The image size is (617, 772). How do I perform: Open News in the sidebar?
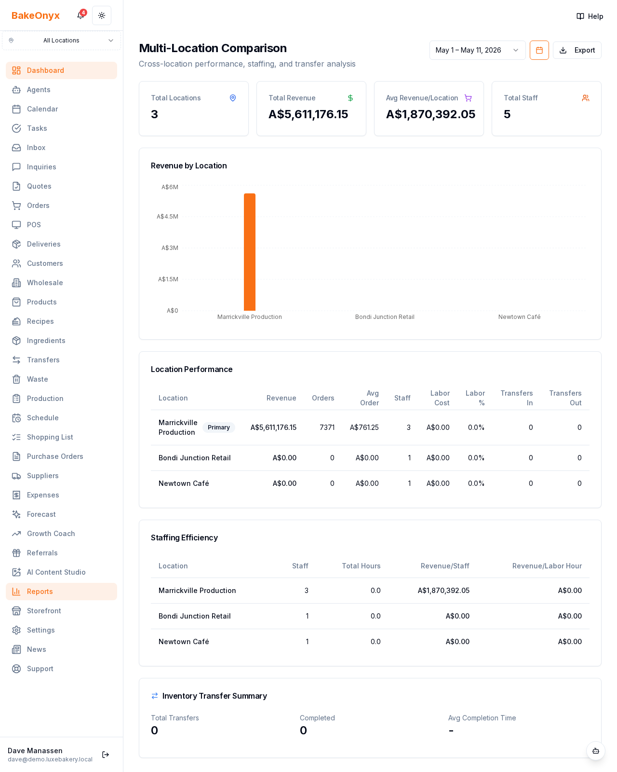pyautogui.click(x=61, y=649)
